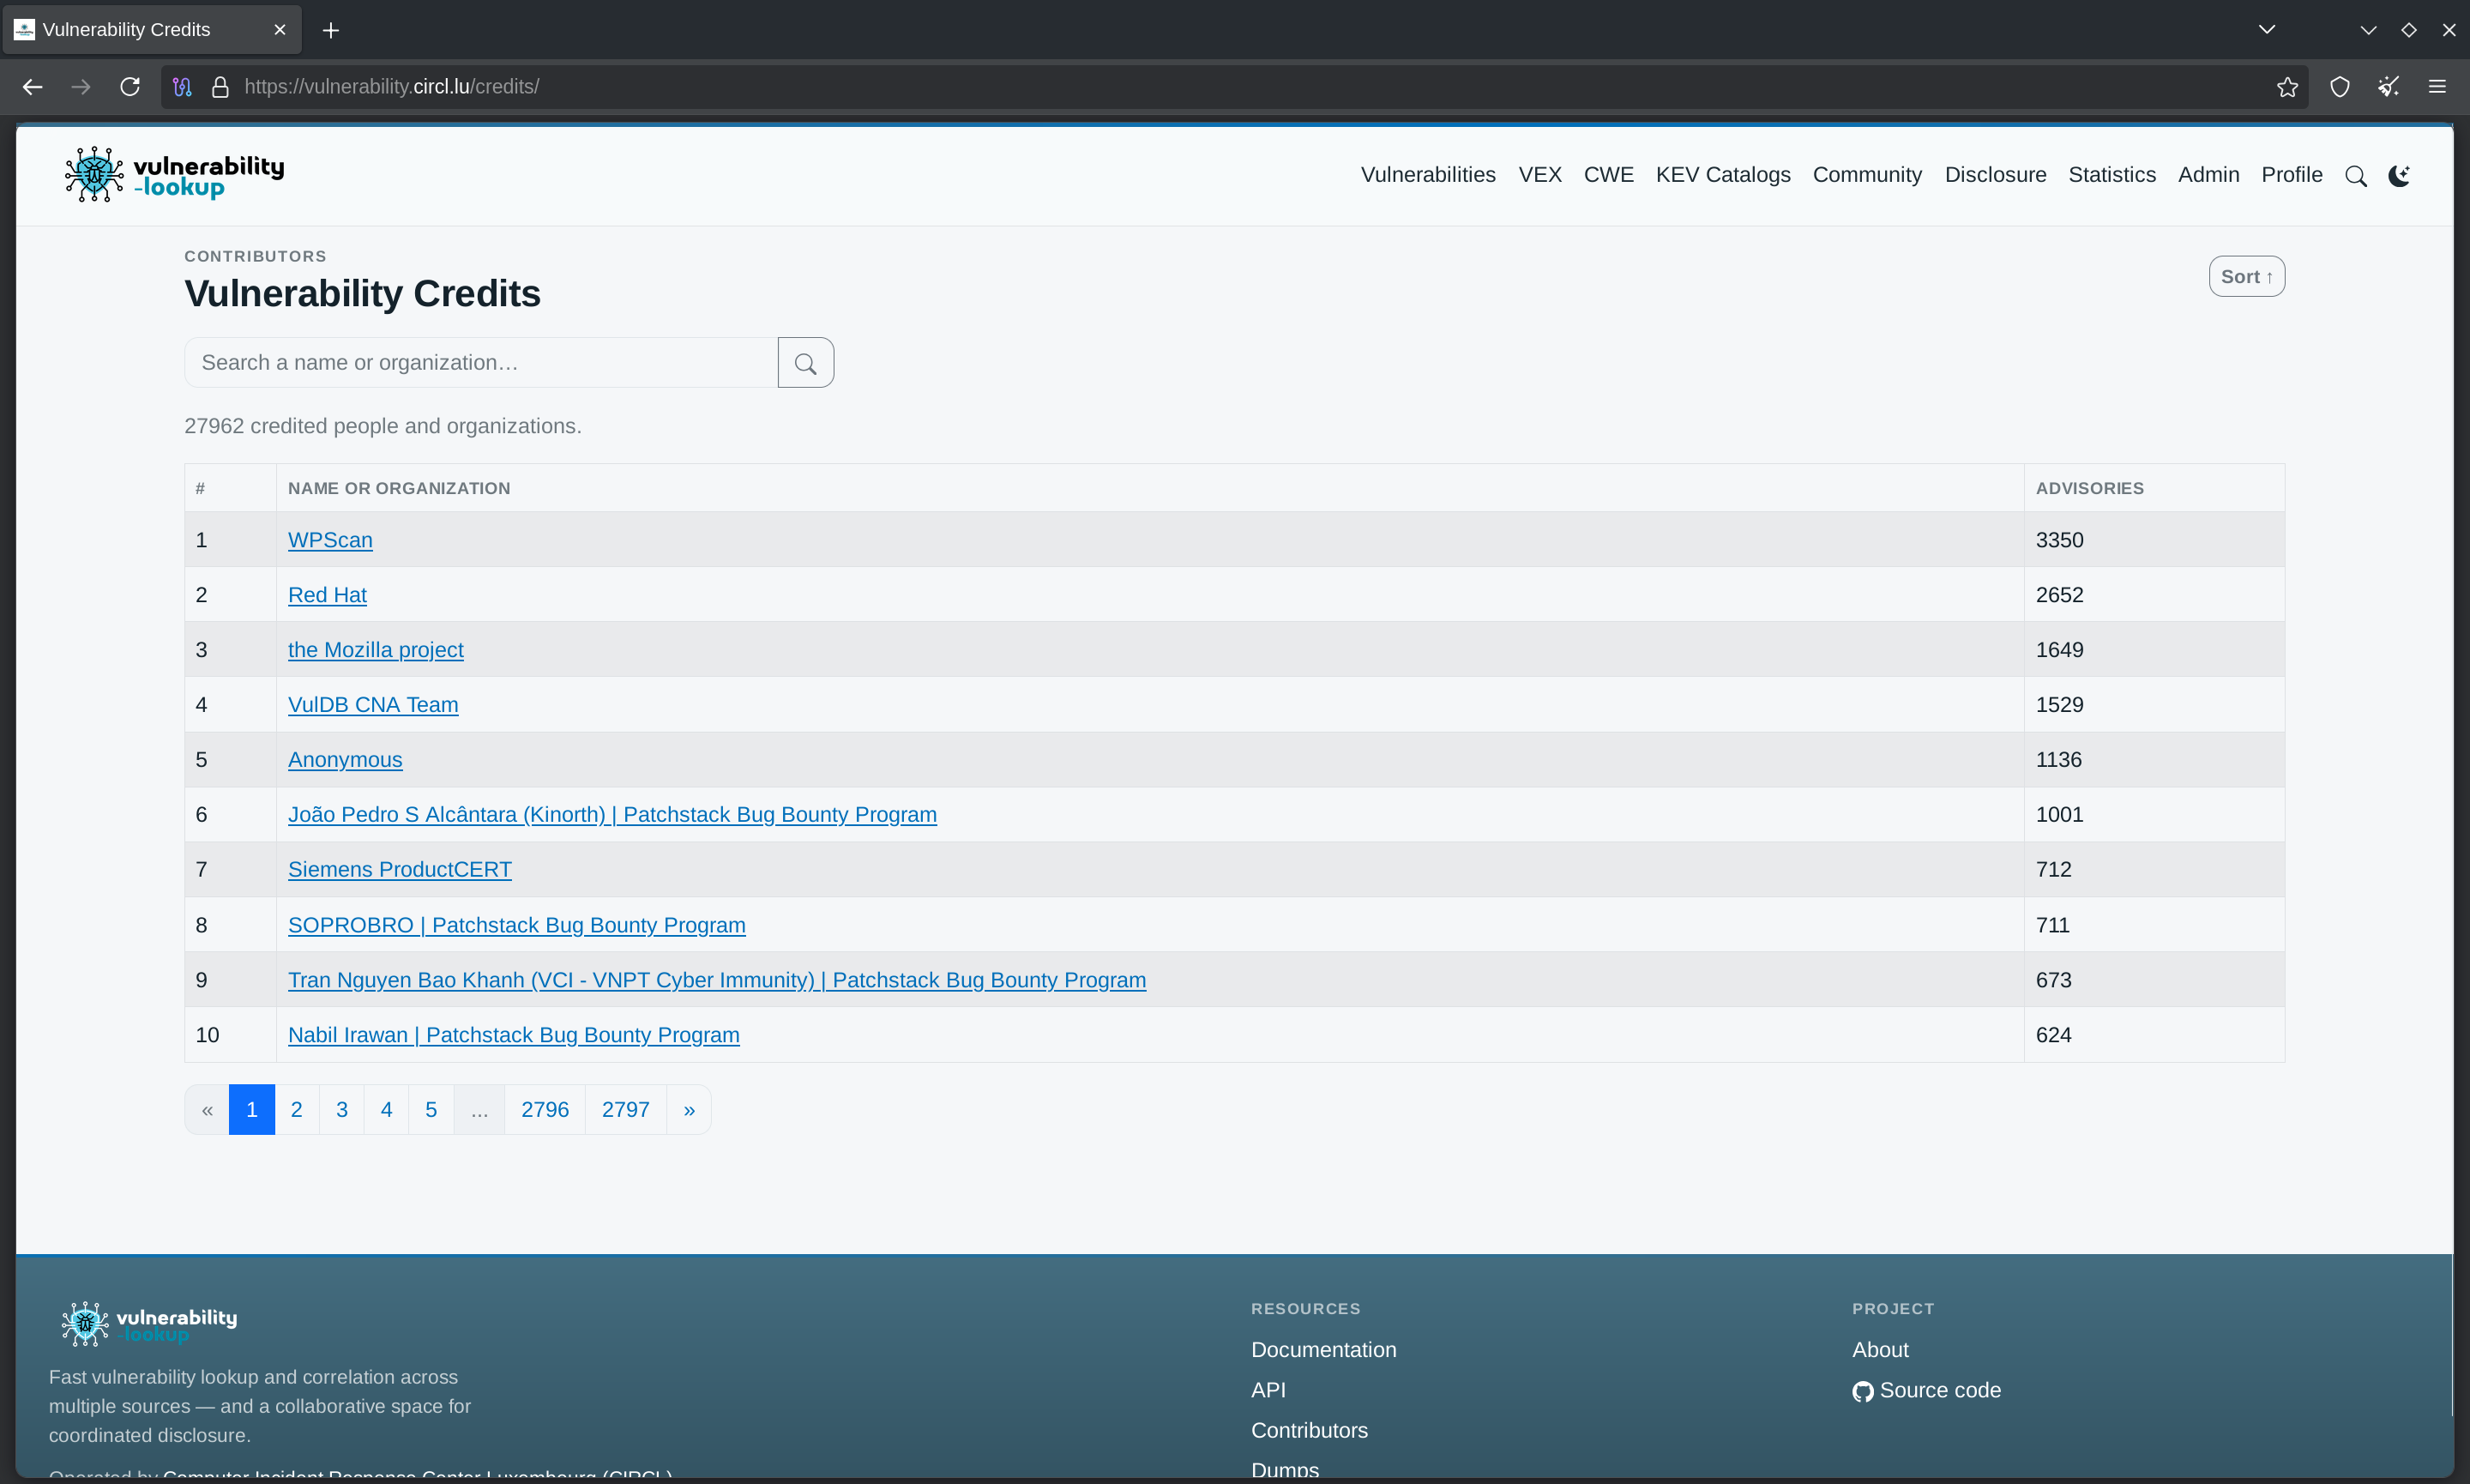
Task: Click the sparkle extension icon in the toolbar
Action: tap(2389, 87)
